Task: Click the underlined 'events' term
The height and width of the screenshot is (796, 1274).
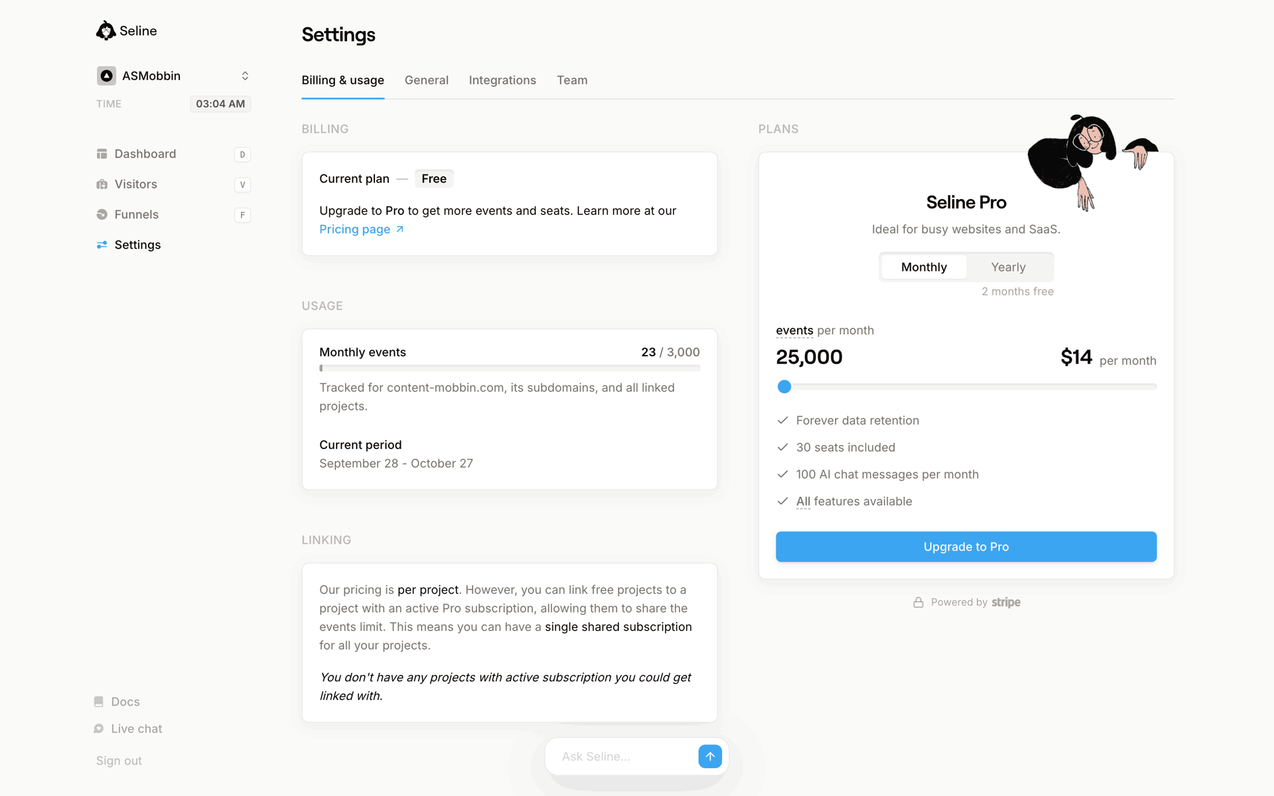Action: coord(794,330)
